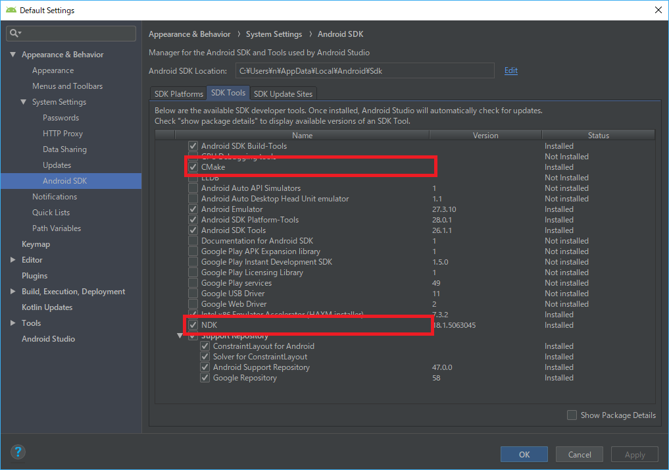The height and width of the screenshot is (470, 669).
Task: Open Quick Lists settings
Action: pos(51,212)
